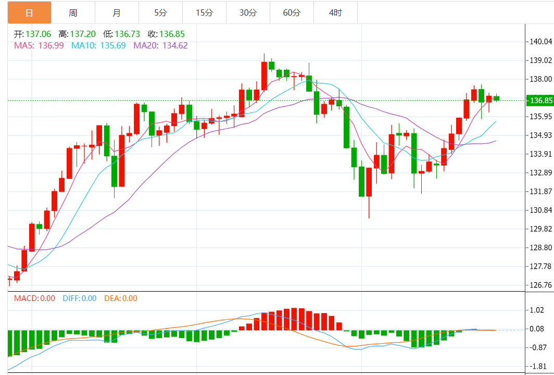Click the 132.89 price axis label
This screenshot has width=554, height=375.
click(541, 173)
